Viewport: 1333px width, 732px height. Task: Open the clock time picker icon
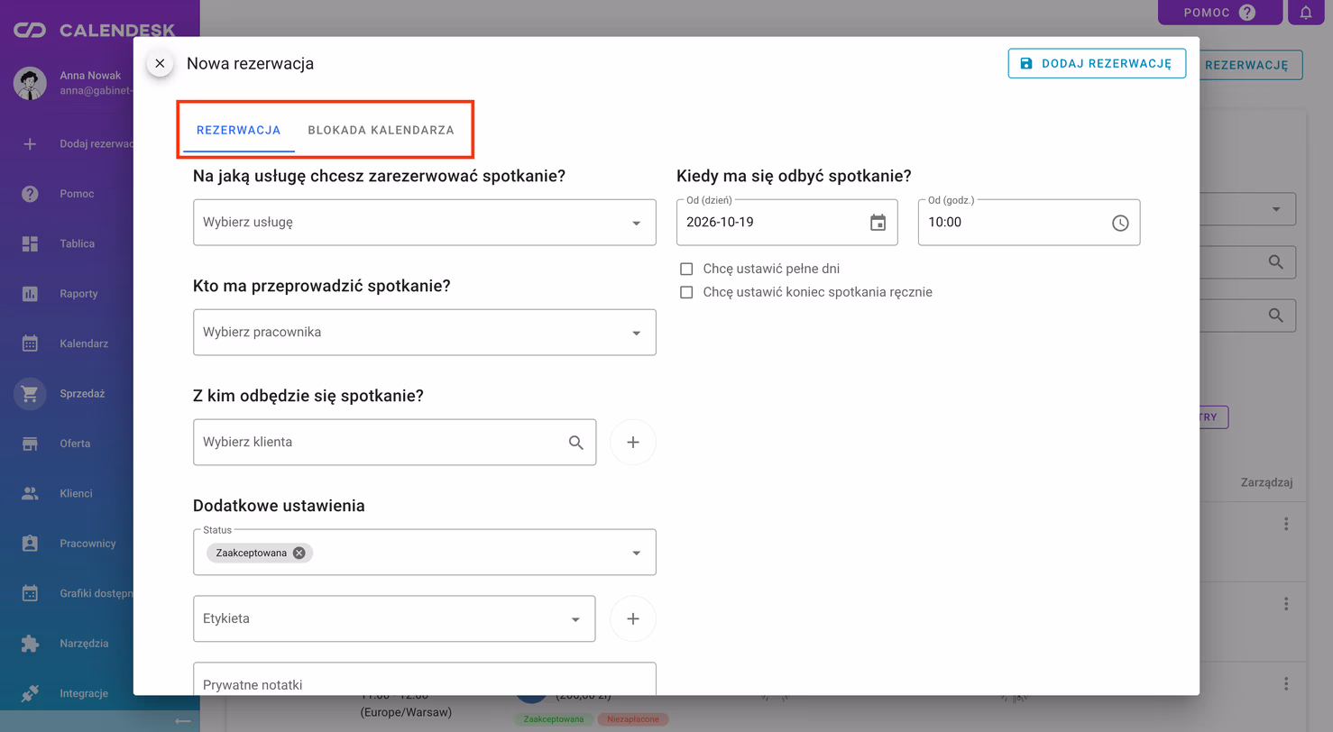[1120, 223]
